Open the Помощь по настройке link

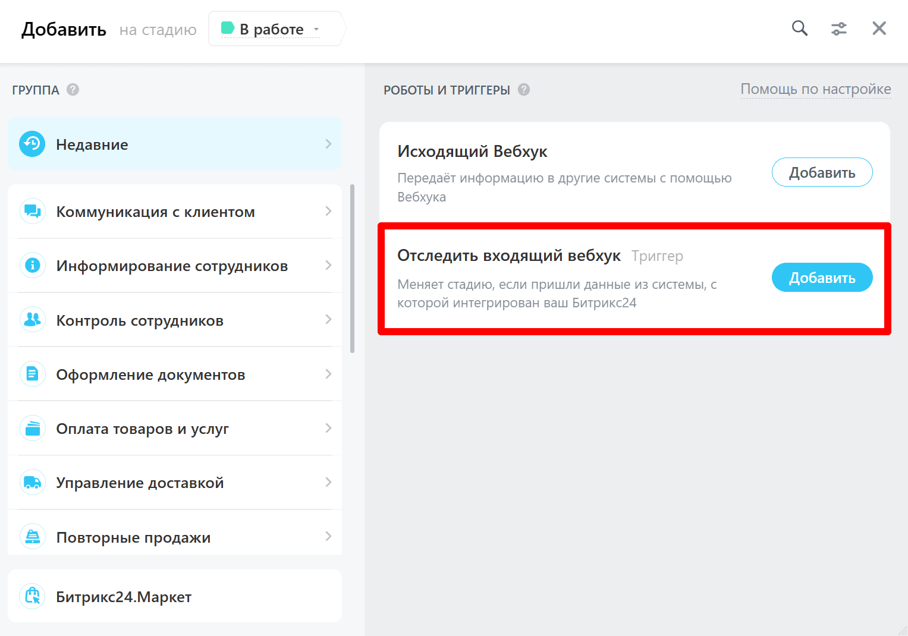tap(815, 89)
